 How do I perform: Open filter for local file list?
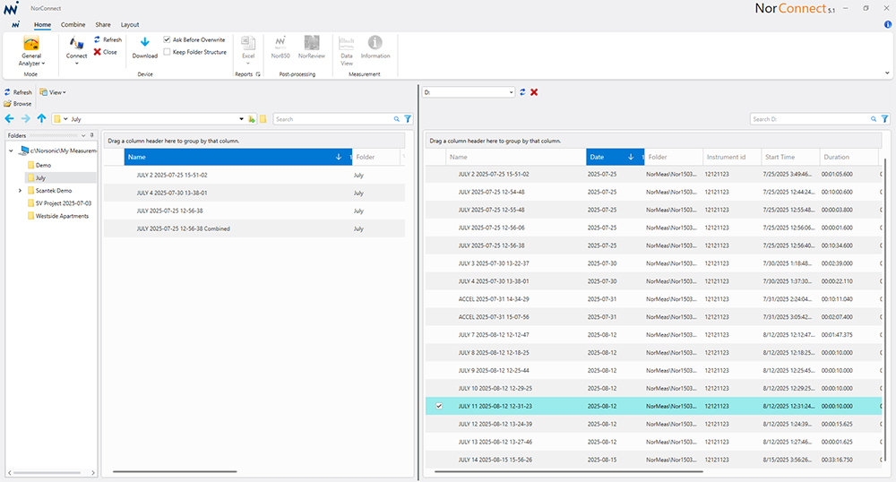coord(408,119)
